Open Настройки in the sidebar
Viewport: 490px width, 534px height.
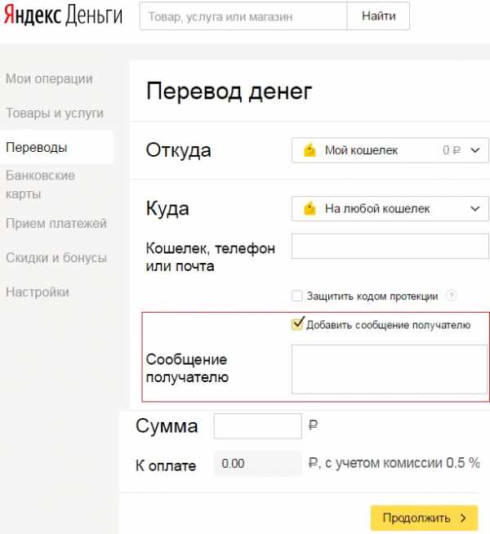(x=38, y=292)
